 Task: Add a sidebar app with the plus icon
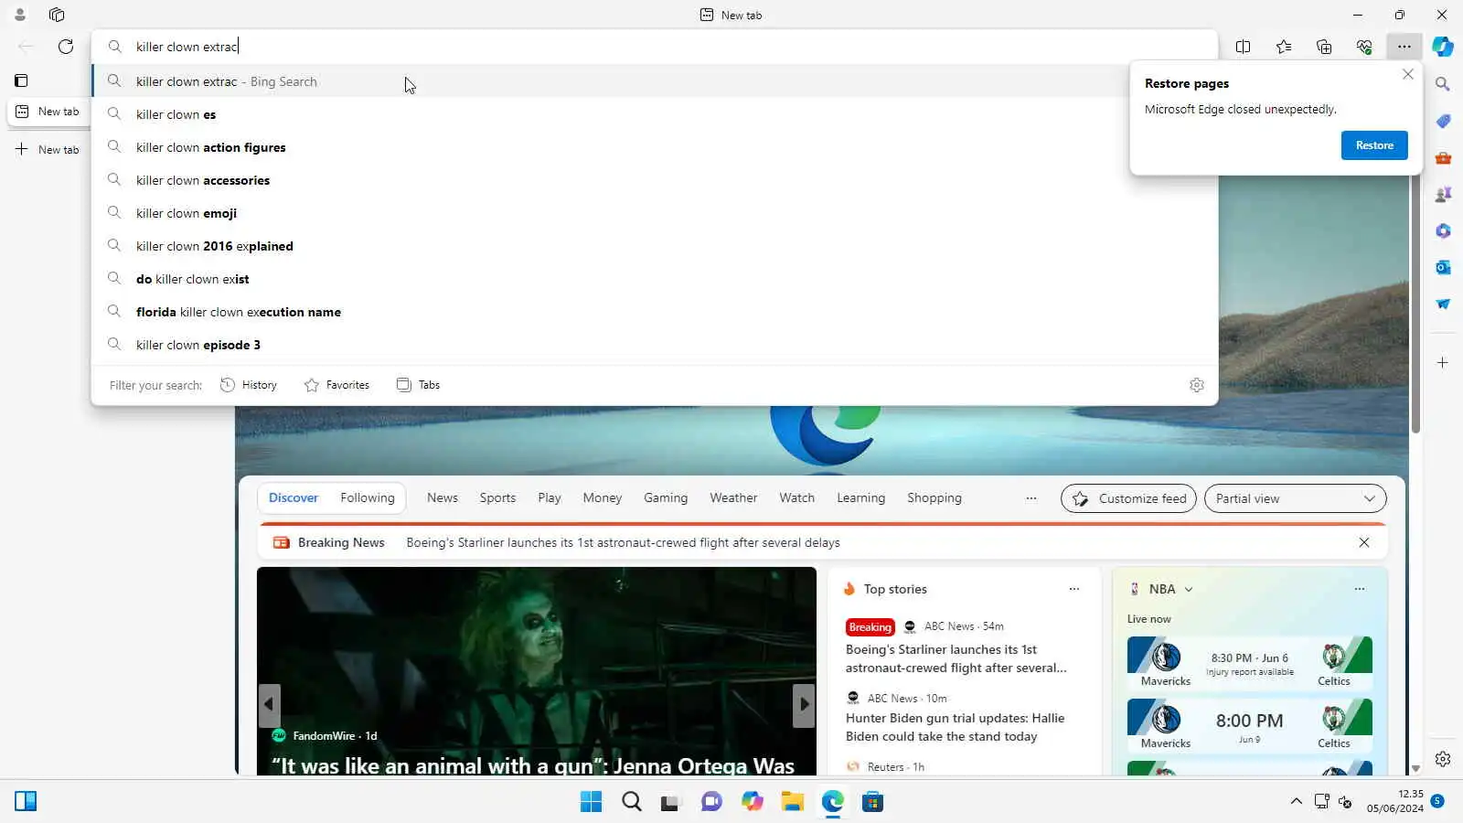(x=1443, y=363)
